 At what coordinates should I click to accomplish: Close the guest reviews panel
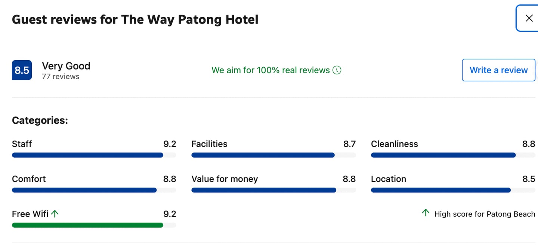point(529,18)
